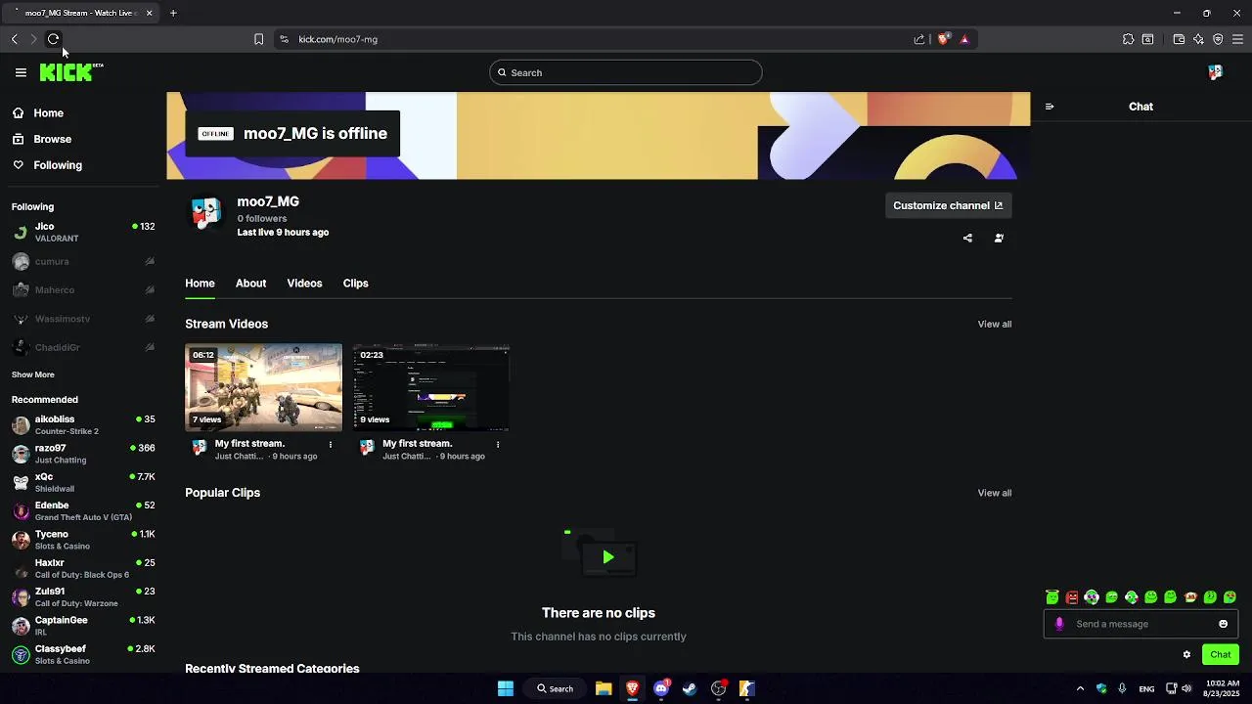
Task: View all Stream Videos
Action: (995, 324)
